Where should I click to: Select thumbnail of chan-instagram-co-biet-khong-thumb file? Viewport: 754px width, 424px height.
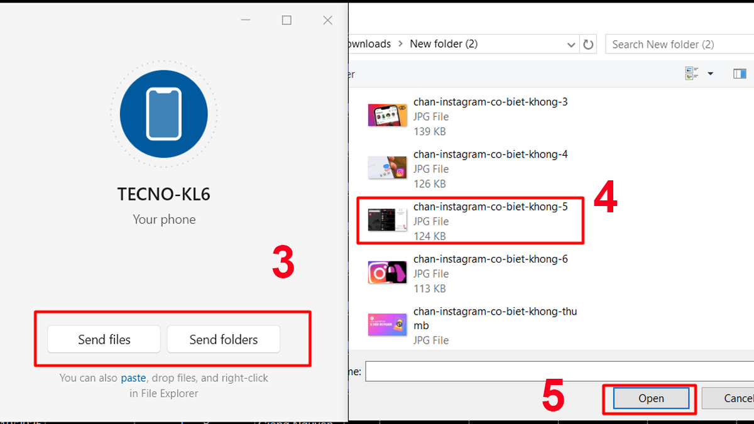[387, 325]
